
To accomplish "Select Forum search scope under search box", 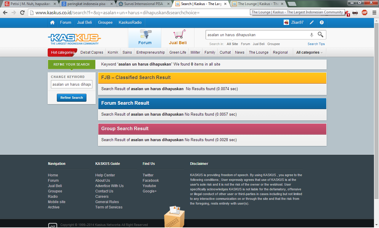I will pyautogui.click(x=245, y=44).
